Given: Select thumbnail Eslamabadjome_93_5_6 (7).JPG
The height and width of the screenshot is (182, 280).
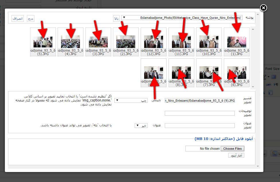Looking at the screenshot, I should pos(209,73).
